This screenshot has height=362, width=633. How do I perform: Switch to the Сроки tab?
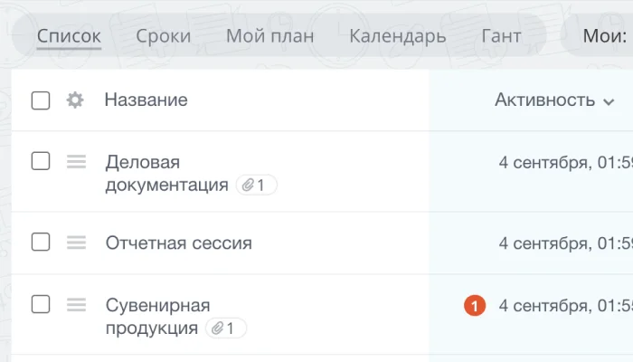(164, 36)
